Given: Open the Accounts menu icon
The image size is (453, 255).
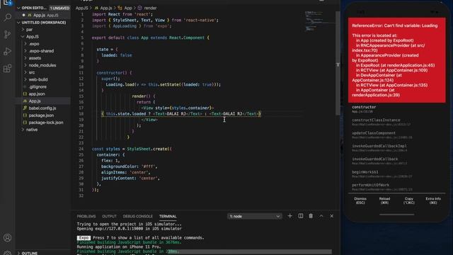Looking at the screenshot, I should pos(7,238).
